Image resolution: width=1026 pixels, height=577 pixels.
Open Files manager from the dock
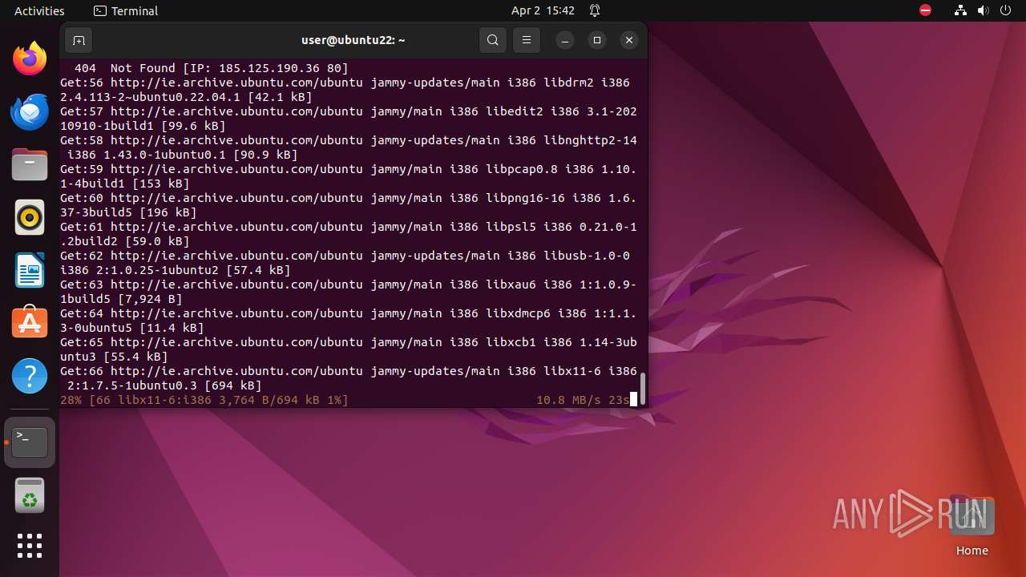(x=30, y=164)
